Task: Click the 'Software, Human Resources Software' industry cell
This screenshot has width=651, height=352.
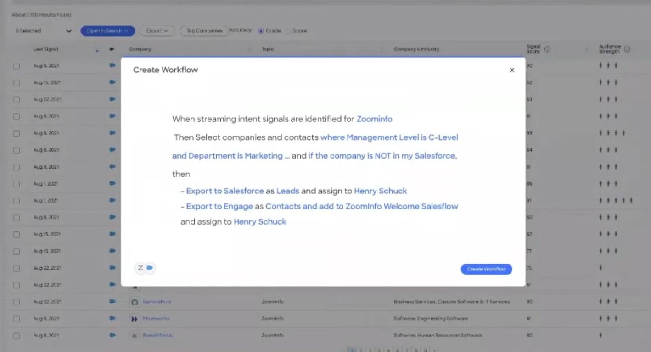Action: (438, 335)
